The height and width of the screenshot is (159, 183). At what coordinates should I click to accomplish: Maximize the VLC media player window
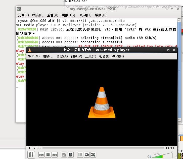(x=168, y=50)
